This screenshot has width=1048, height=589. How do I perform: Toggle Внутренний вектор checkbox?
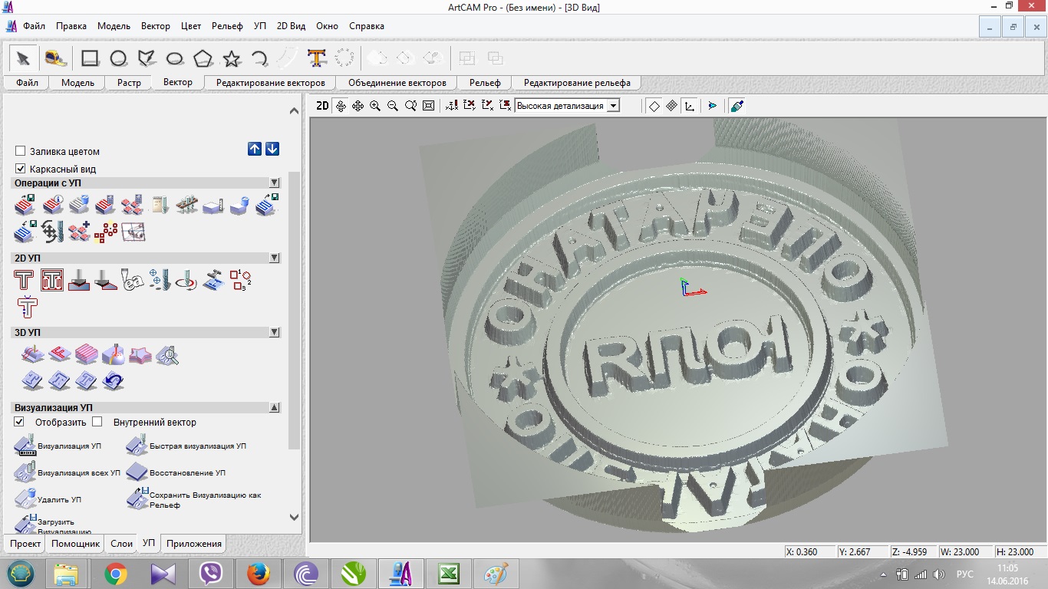pyautogui.click(x=97, y=422)
